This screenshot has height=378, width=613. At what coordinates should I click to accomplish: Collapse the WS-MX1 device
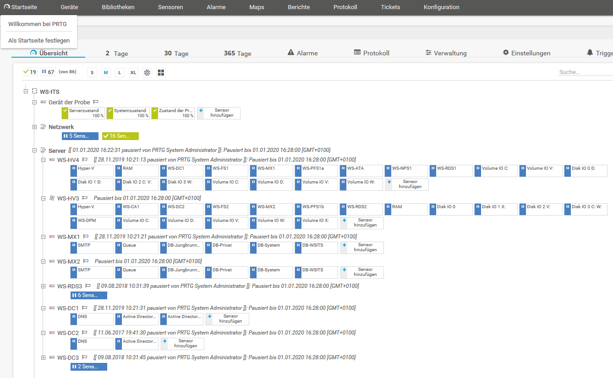pos(43,237)
